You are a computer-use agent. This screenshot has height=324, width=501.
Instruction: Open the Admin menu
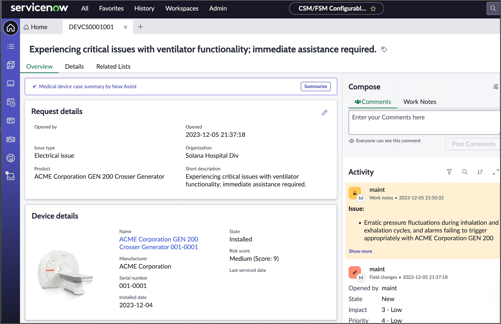[218, 9]
